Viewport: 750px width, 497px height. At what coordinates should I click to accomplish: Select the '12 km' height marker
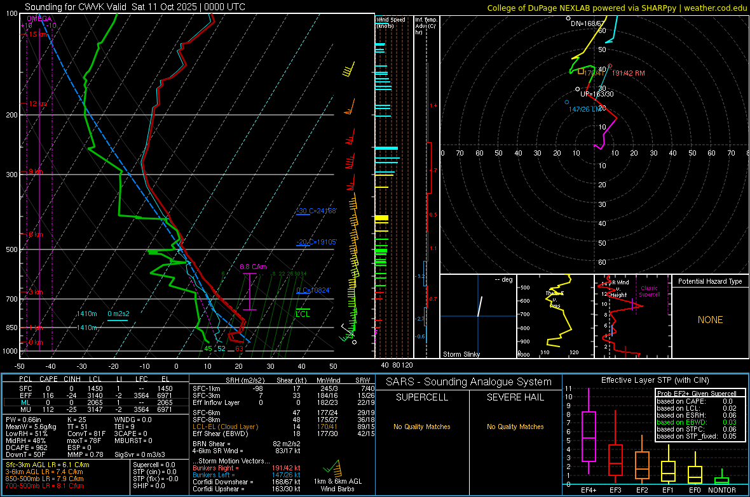coord(38,103)
